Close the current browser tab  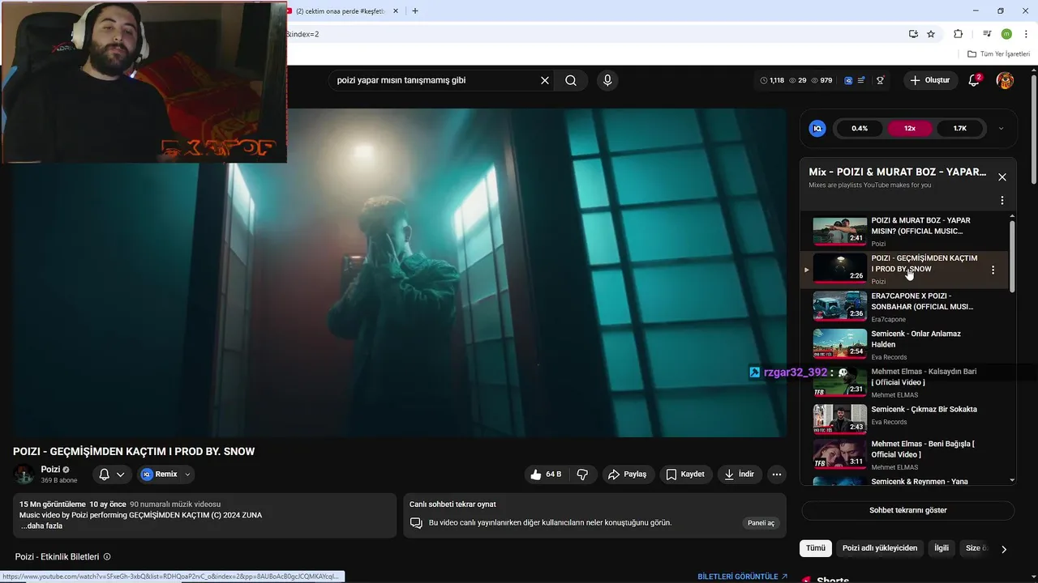pyautogui.click(x=396, y=11)
